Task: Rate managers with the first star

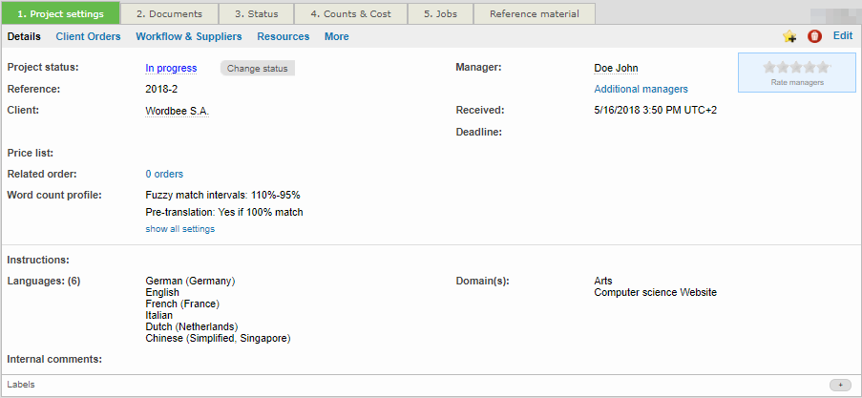Action: 770,68
